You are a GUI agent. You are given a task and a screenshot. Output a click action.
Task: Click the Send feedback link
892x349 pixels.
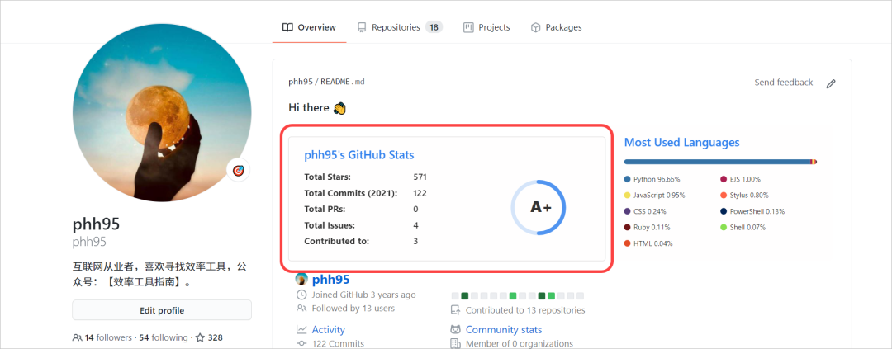[783, 83]
